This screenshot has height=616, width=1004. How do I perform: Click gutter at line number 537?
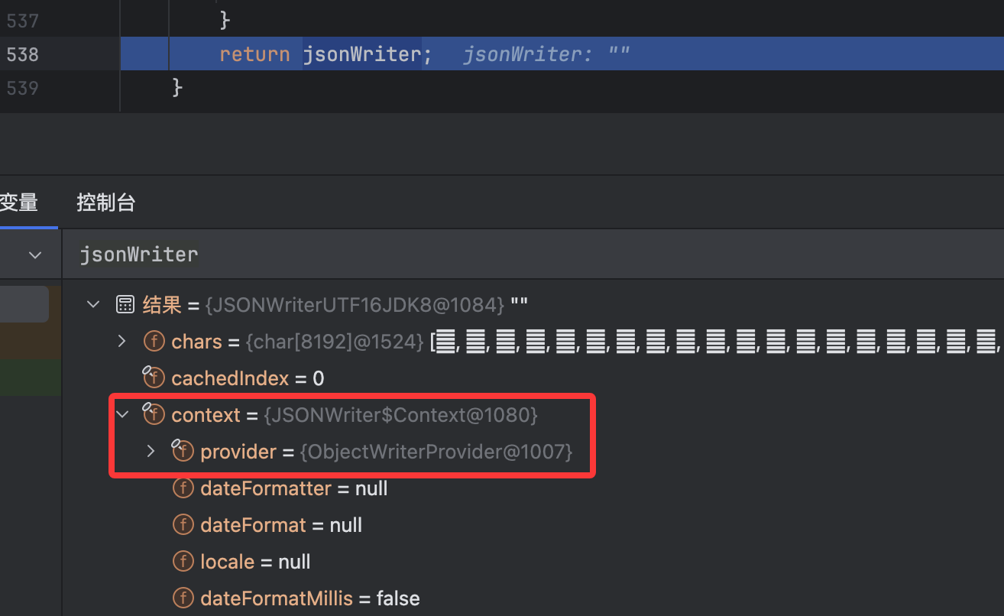tap(23, 21)
